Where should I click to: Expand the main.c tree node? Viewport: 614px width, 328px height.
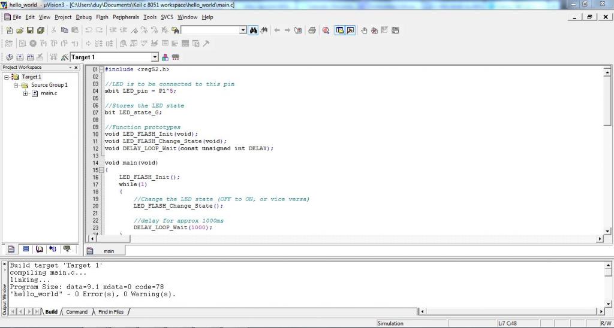(25, 93)
